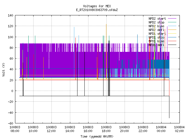Click the -60 y-axis tick label
Screen dimensions: 185x139
tap(10, 123)
